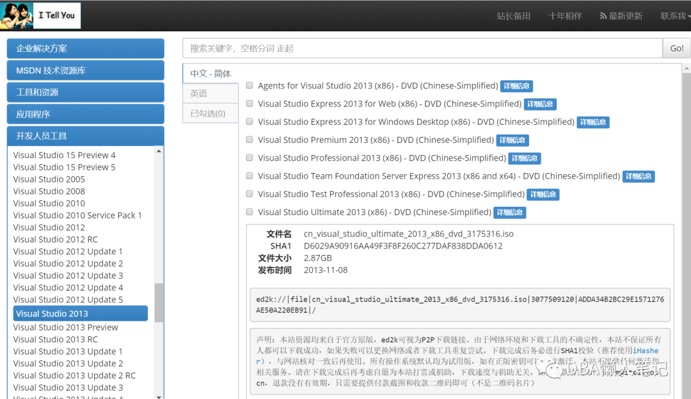
Task: Click the file size value 2.87GB
Action: coord(318,258)
